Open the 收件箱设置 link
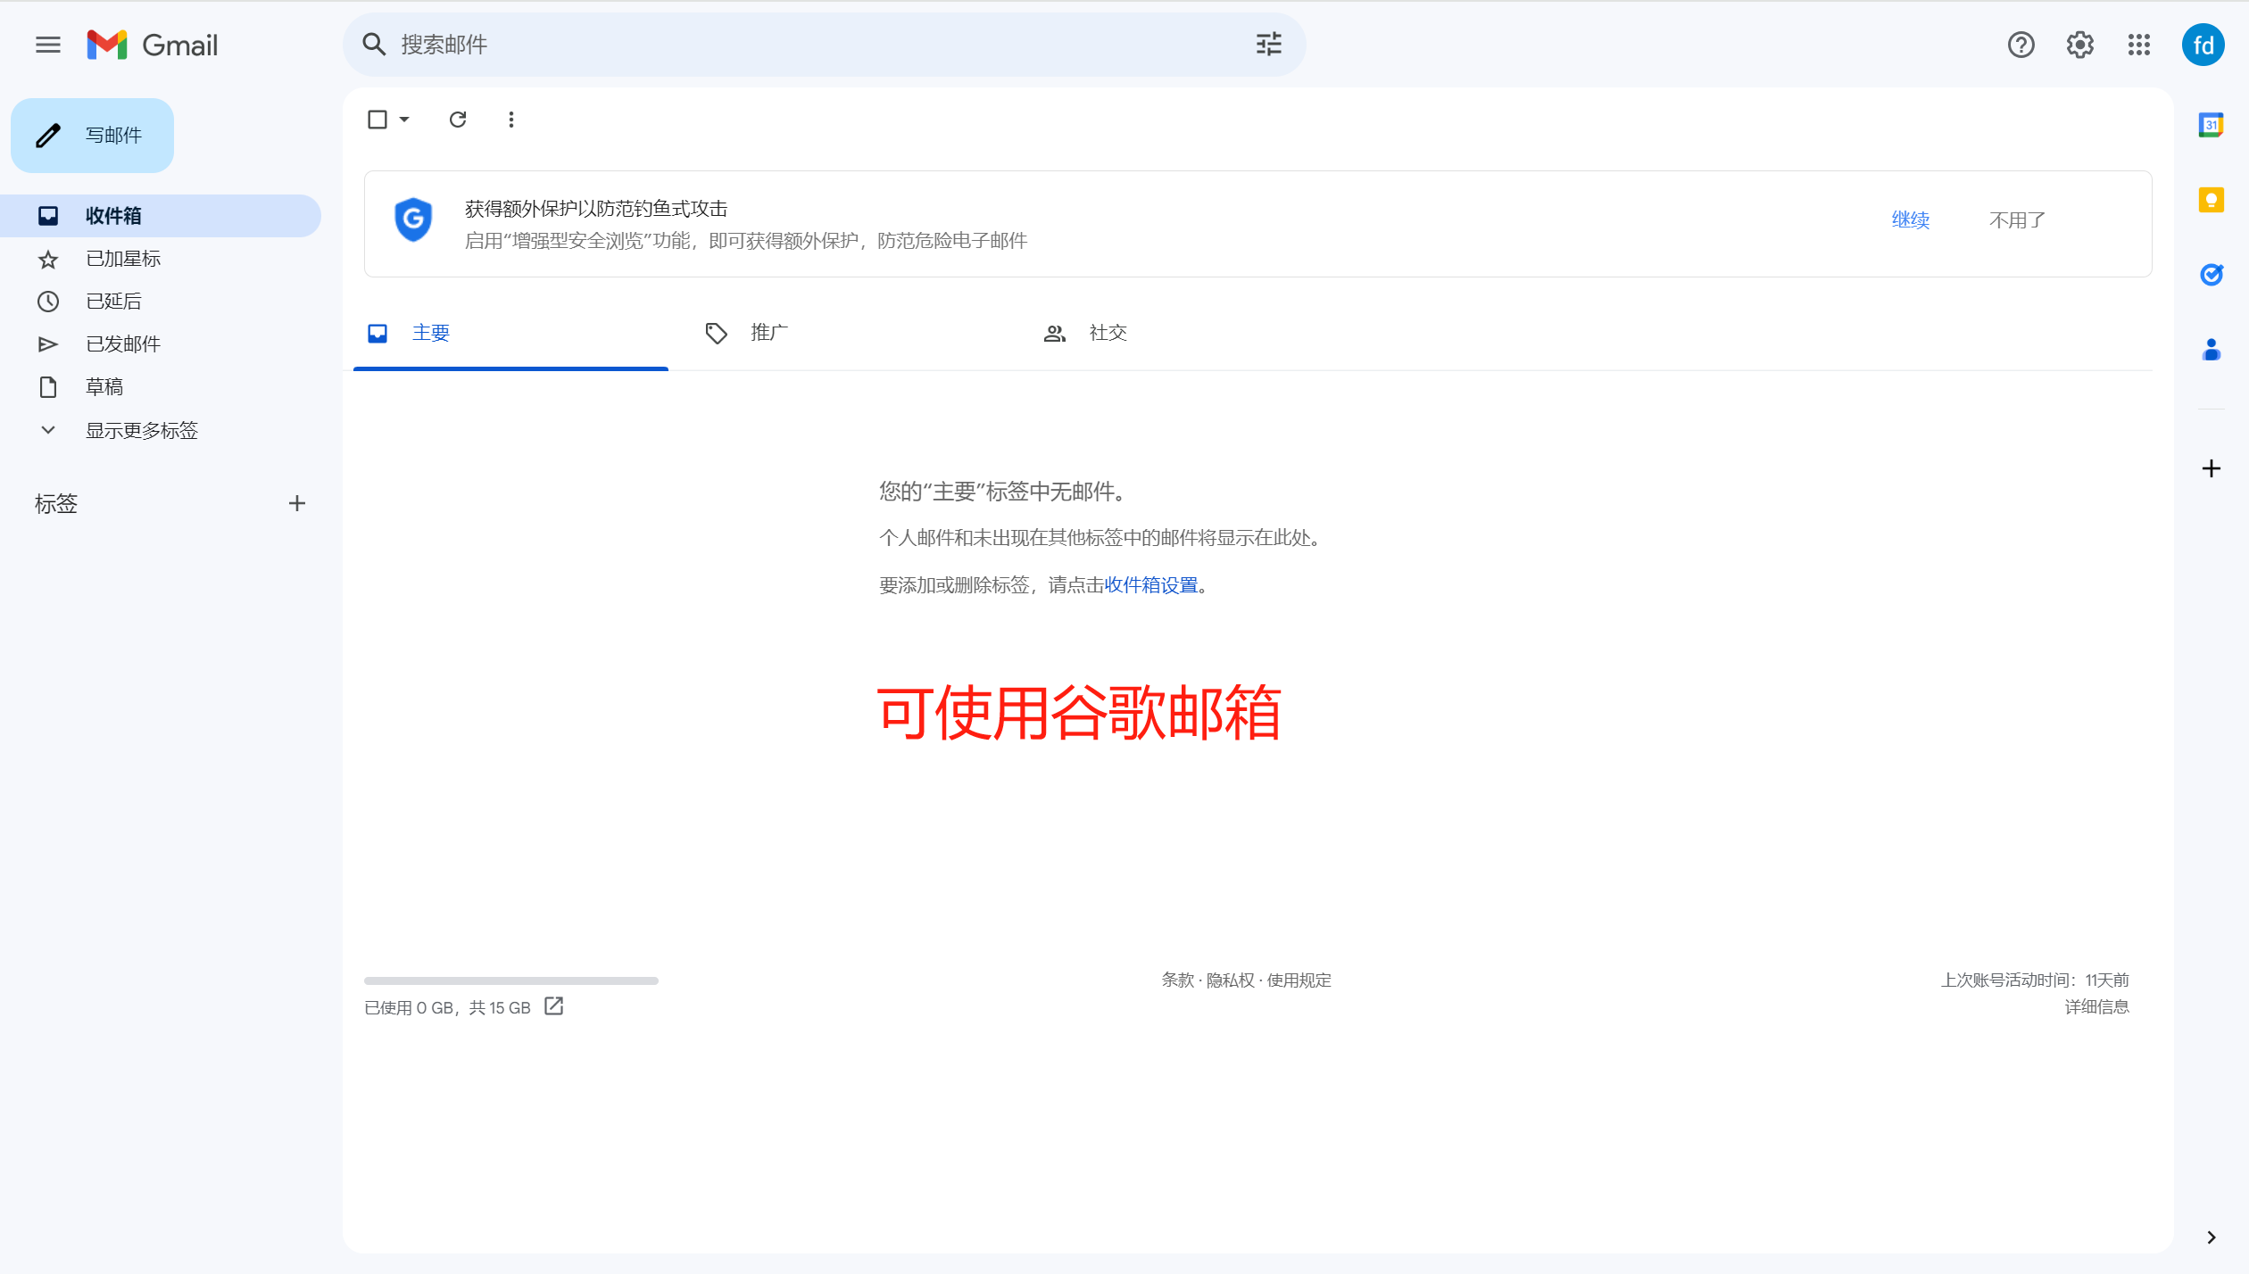Screen dimensions: 2249x1274 [x=1151, y=585]
